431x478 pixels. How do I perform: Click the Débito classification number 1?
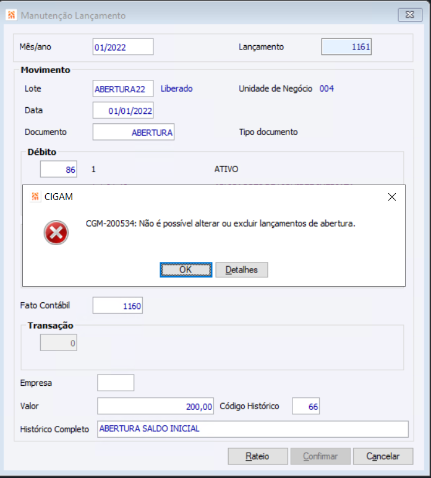tap(93, 169)
